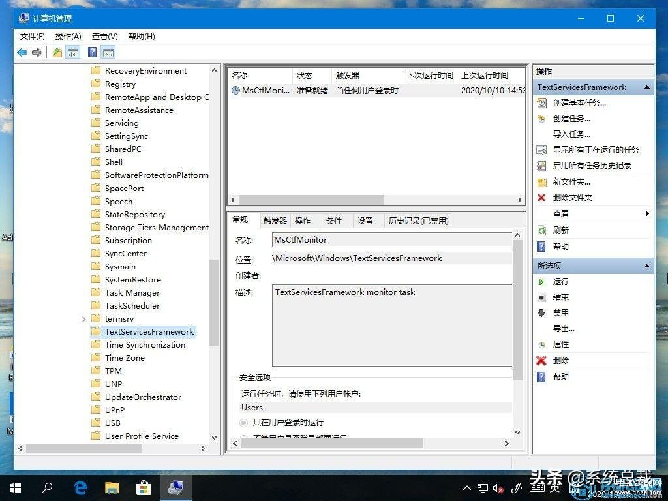Select the Registry folder
Viewport: 668px width, 501px height.
coord(120,84)
